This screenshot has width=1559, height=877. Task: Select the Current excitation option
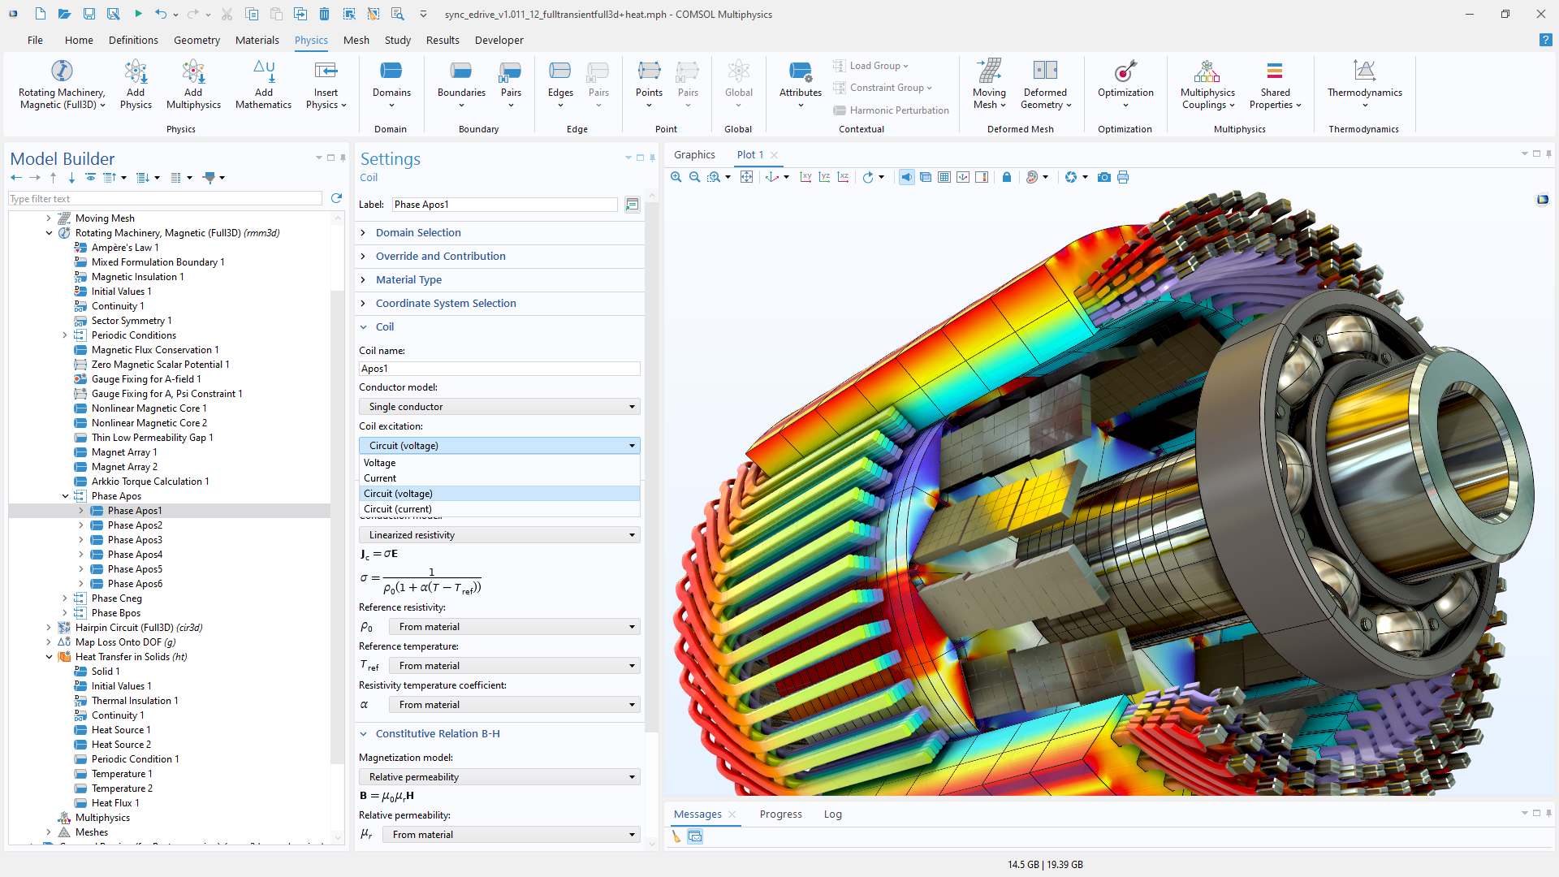click(x=380, y=478)
